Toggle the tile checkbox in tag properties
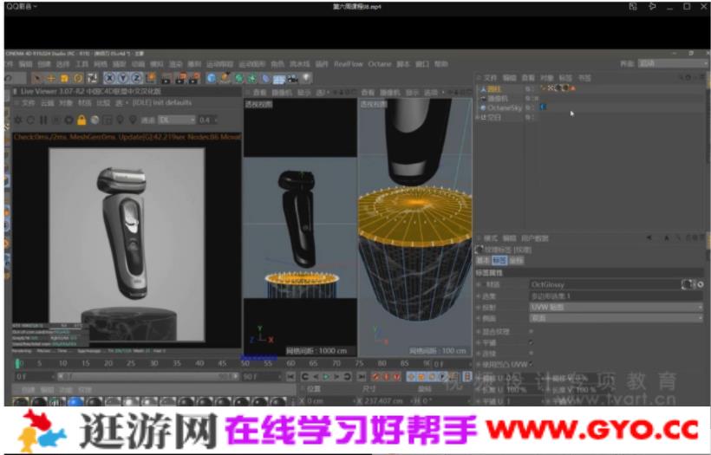 tap(531, 342)
